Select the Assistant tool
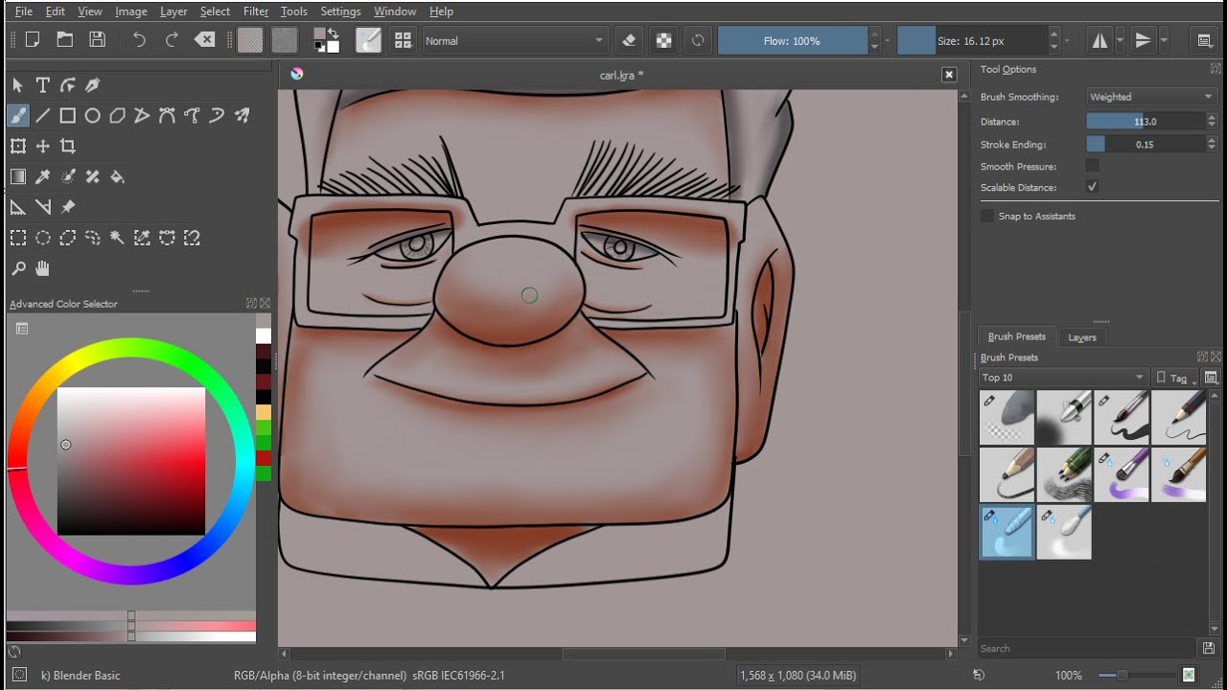Screen dimensions: 1227x690 18,207
